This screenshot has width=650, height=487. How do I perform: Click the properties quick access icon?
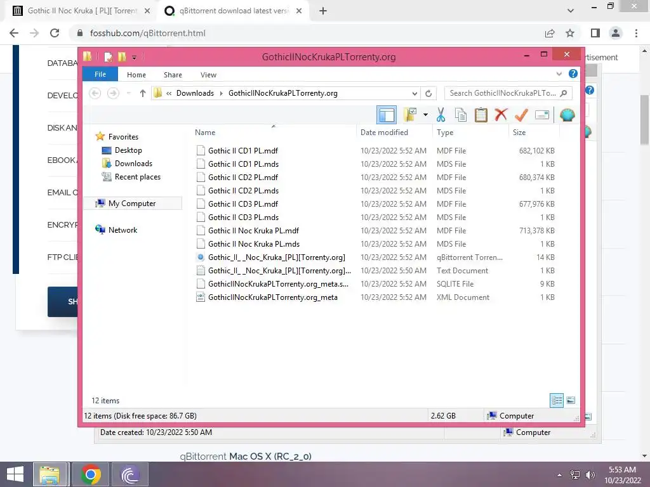(x=108, y=56)
